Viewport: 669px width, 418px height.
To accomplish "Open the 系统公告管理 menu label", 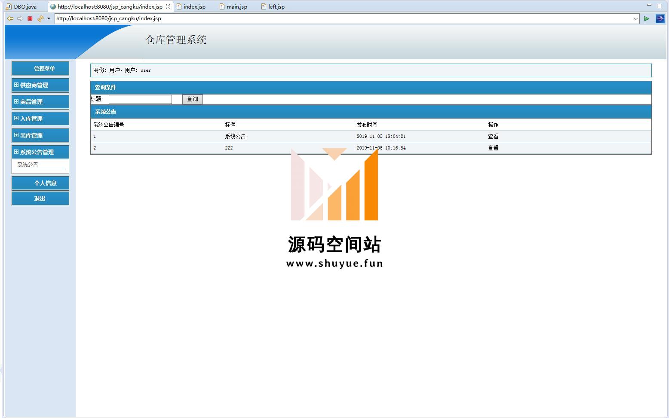I will pyautogui.click(x=37, y=152).
